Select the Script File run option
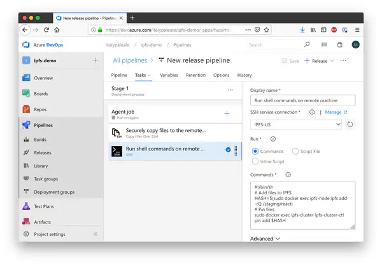The width and height of the screenshot is (382, 266). (295, 151)
